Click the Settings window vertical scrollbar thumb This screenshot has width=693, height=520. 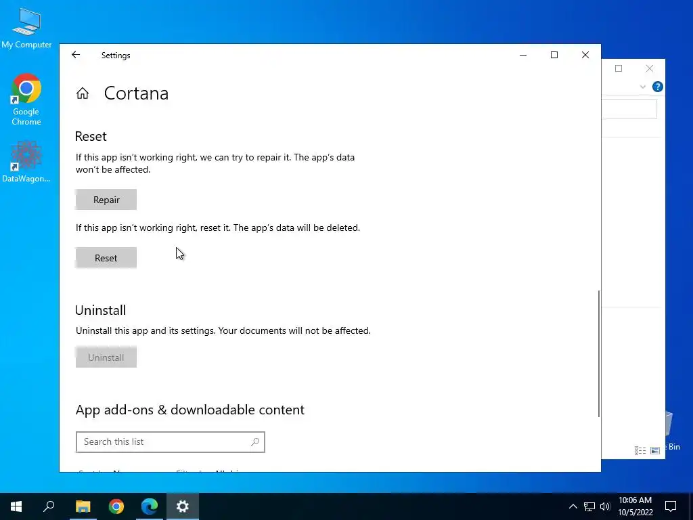[599, 353]
